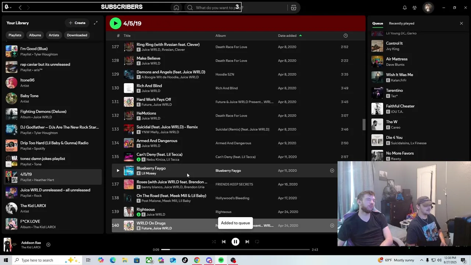The height and width of the screenshot is (265, 471).
Task: Open Windows Start menu
Action: 6,260
